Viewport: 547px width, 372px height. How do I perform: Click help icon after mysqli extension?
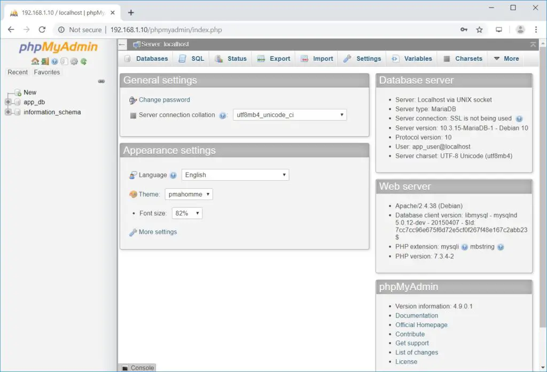(x=464, y=247)
